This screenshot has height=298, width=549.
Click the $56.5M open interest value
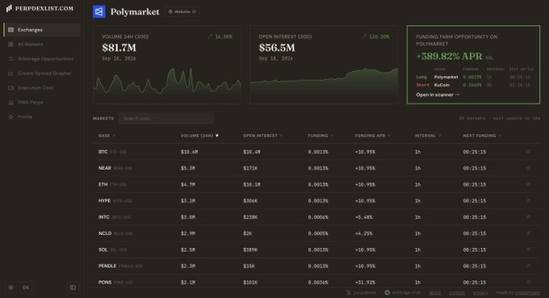pyautogui.click(x=277, y=48)
